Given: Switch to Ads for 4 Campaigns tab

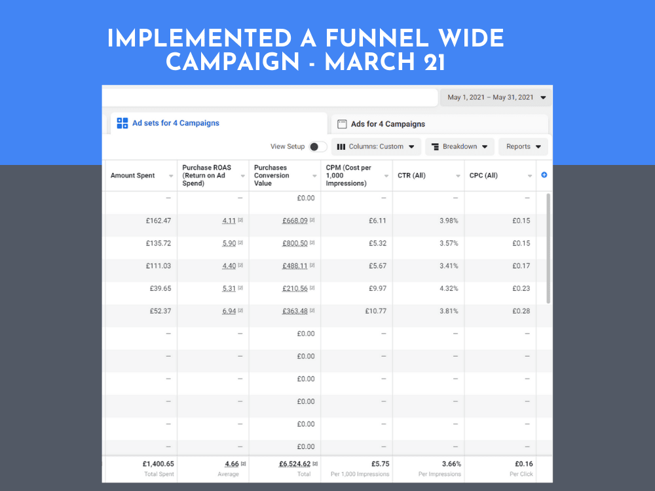Looking at the screenshot, I should pyautogui.click(x=388, y=124).
